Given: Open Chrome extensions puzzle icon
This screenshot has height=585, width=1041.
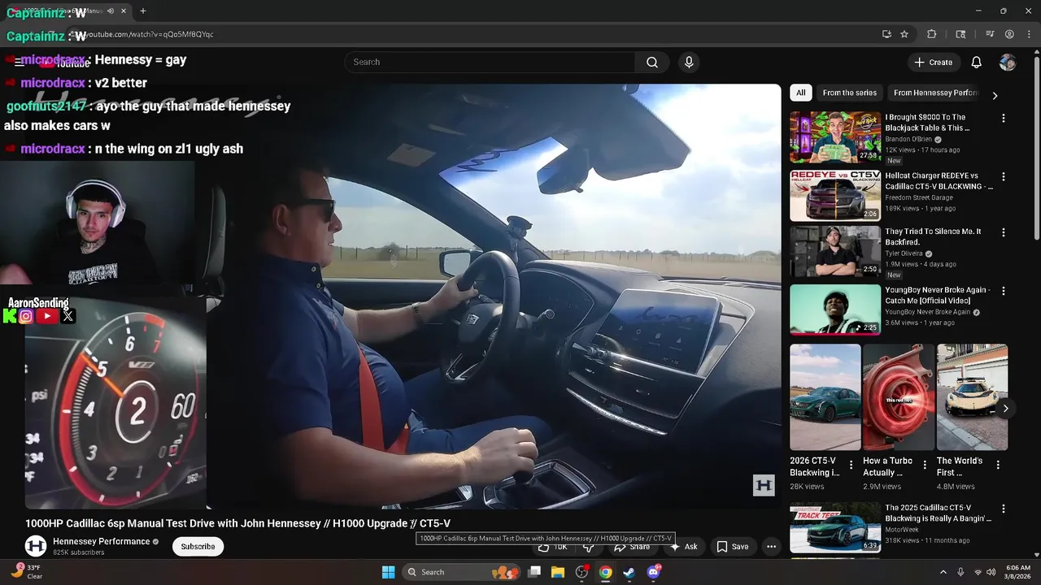Looking at the screenshot, I should [932, 34].
